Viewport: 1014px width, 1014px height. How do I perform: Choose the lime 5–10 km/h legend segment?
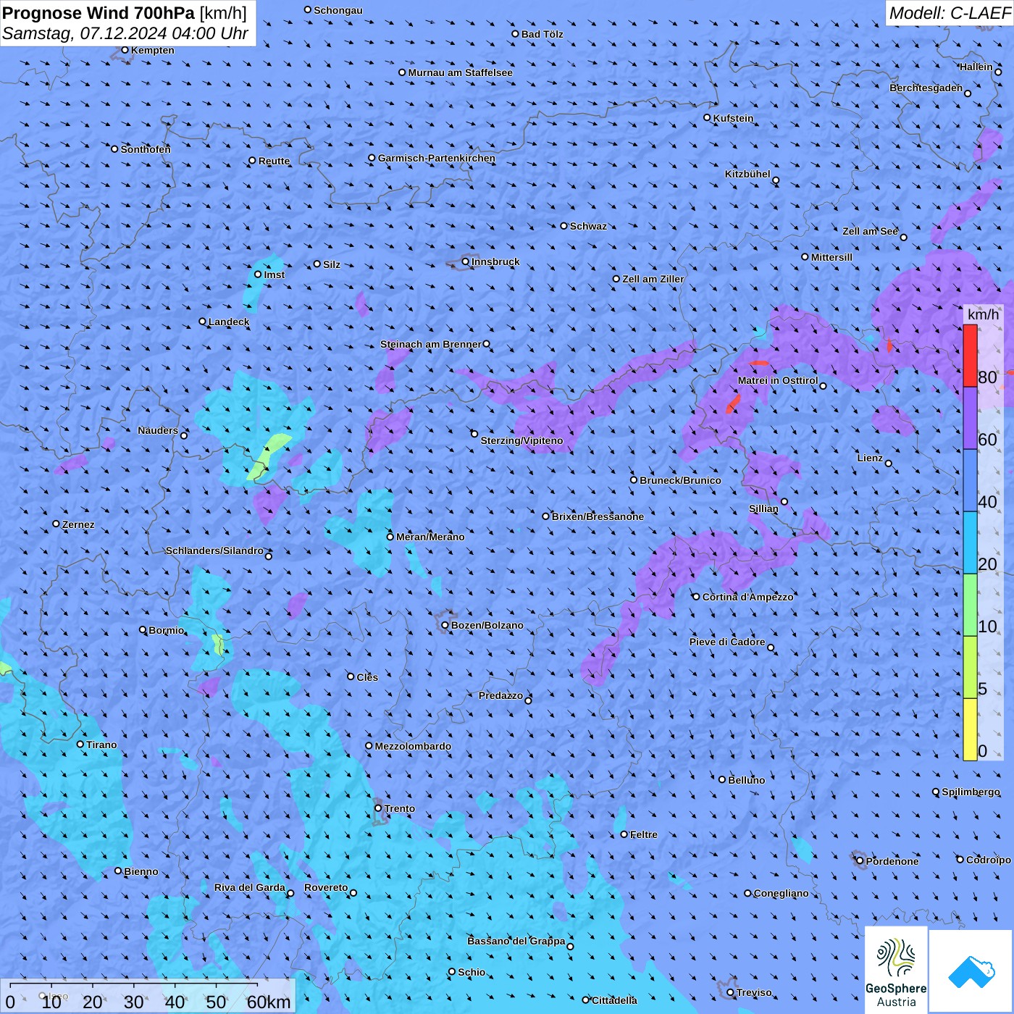(970, 668)
